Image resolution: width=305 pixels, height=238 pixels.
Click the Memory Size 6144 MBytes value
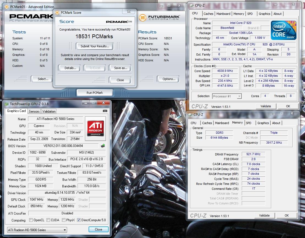[219, 138]
